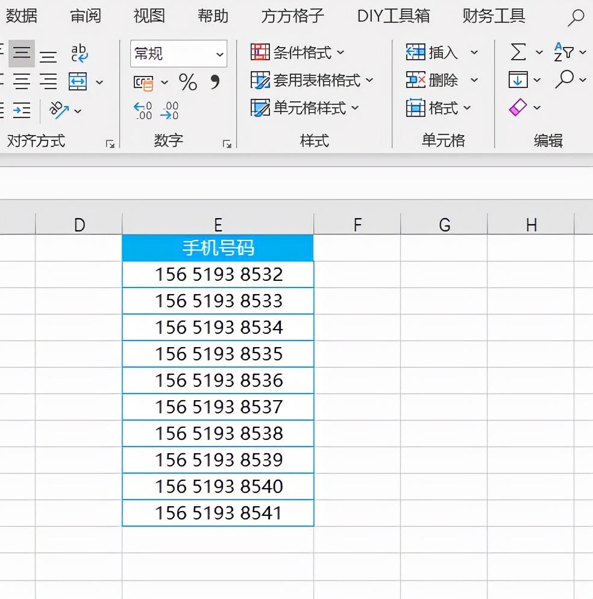Increase decimal places
Image resolution: width=593 pixels, height=599 pixels.
[143, 110]
